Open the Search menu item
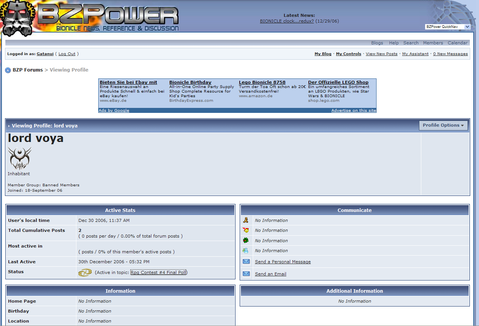Image resolution: width=479 pixels, height=326 pixels. pyautogui.click(x=411, y=43)
